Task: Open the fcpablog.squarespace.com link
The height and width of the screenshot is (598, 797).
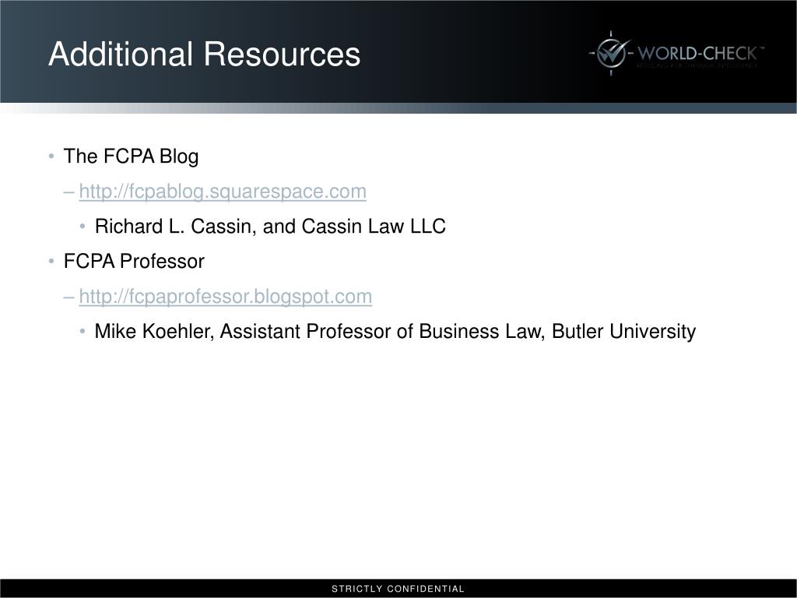Action: click(223, 192)
